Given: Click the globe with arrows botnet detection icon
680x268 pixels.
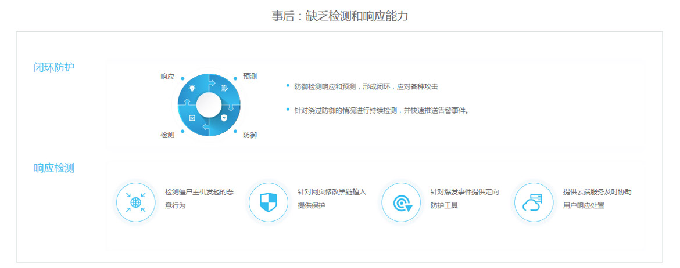Looking at the screenshot, I should (135, 202).
